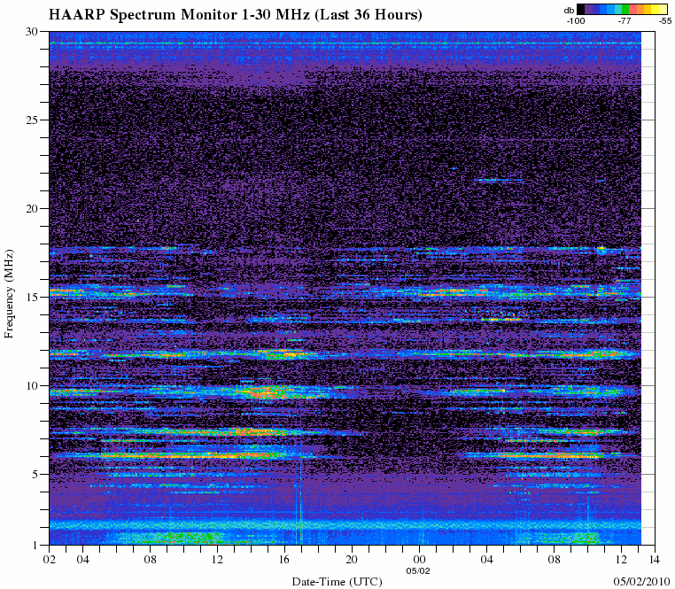675x589 pixels.
Task: Click the '05/02' date label under 00
Action: tap(418, 571)
